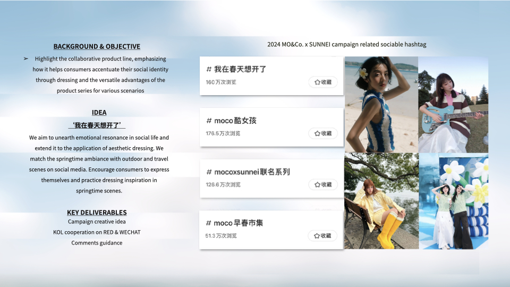Click the arrow bullet beside the Highlight paragraph
This screenshot has width=510, height=287.
click(x=26, y=59)
